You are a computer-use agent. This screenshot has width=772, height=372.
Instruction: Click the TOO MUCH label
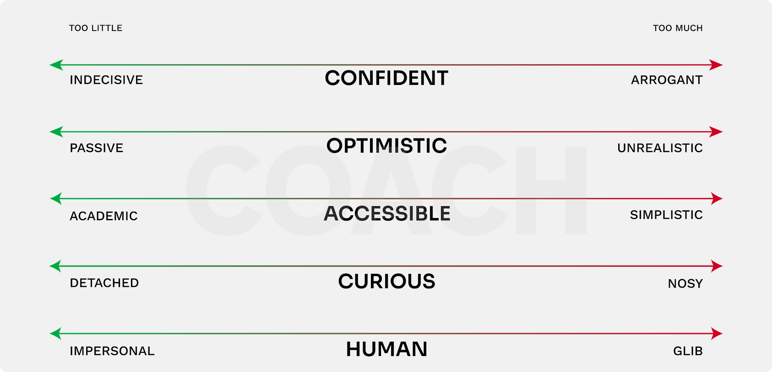coord(678,28)
